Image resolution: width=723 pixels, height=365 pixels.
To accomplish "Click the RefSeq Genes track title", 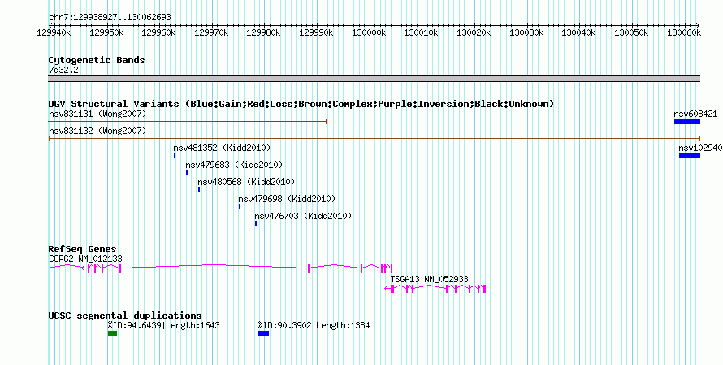I will [83, 249].
